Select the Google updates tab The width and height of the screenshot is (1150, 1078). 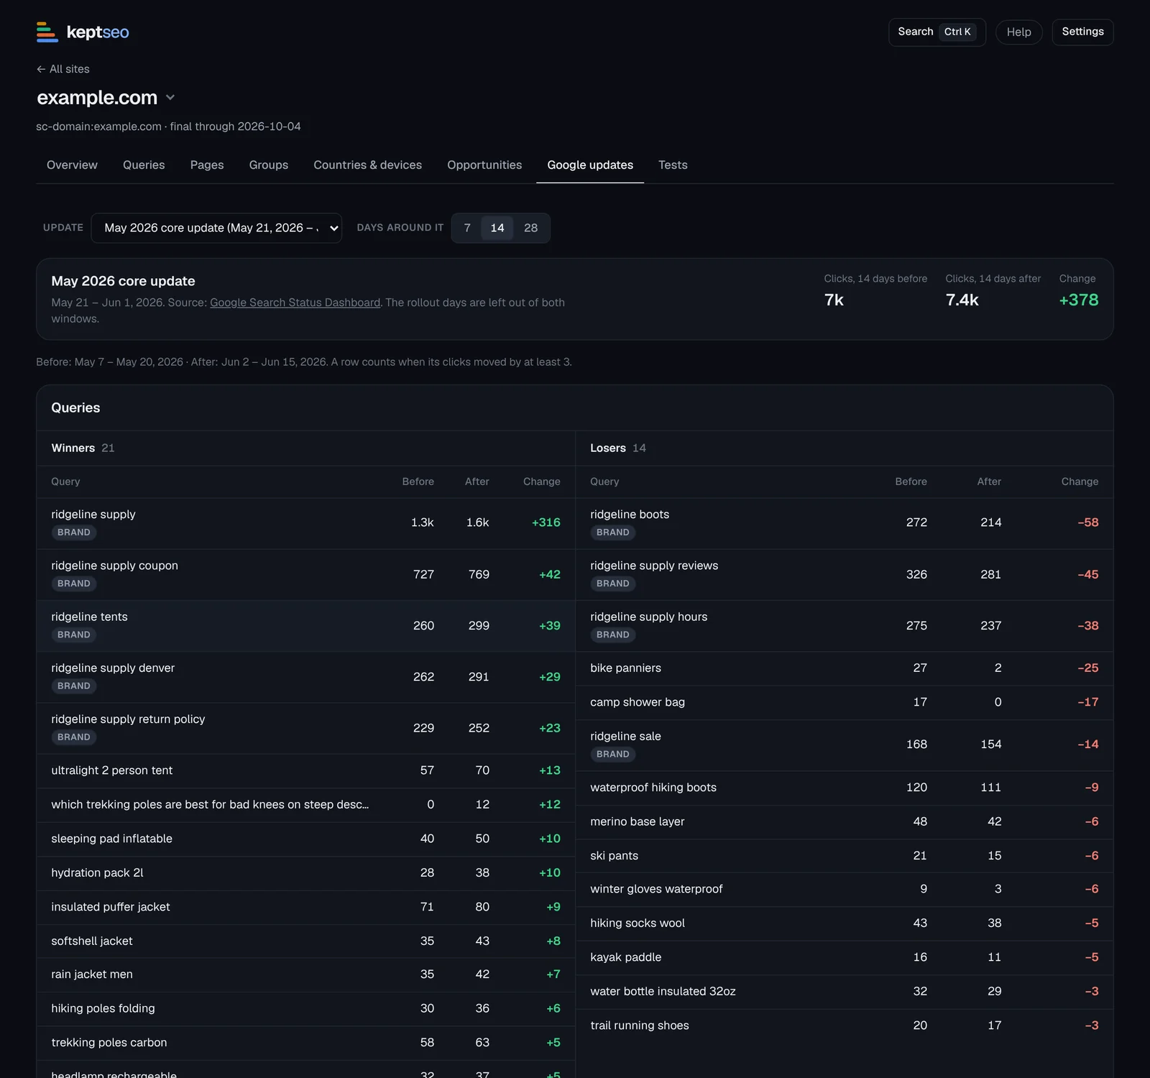pos(590,165)
